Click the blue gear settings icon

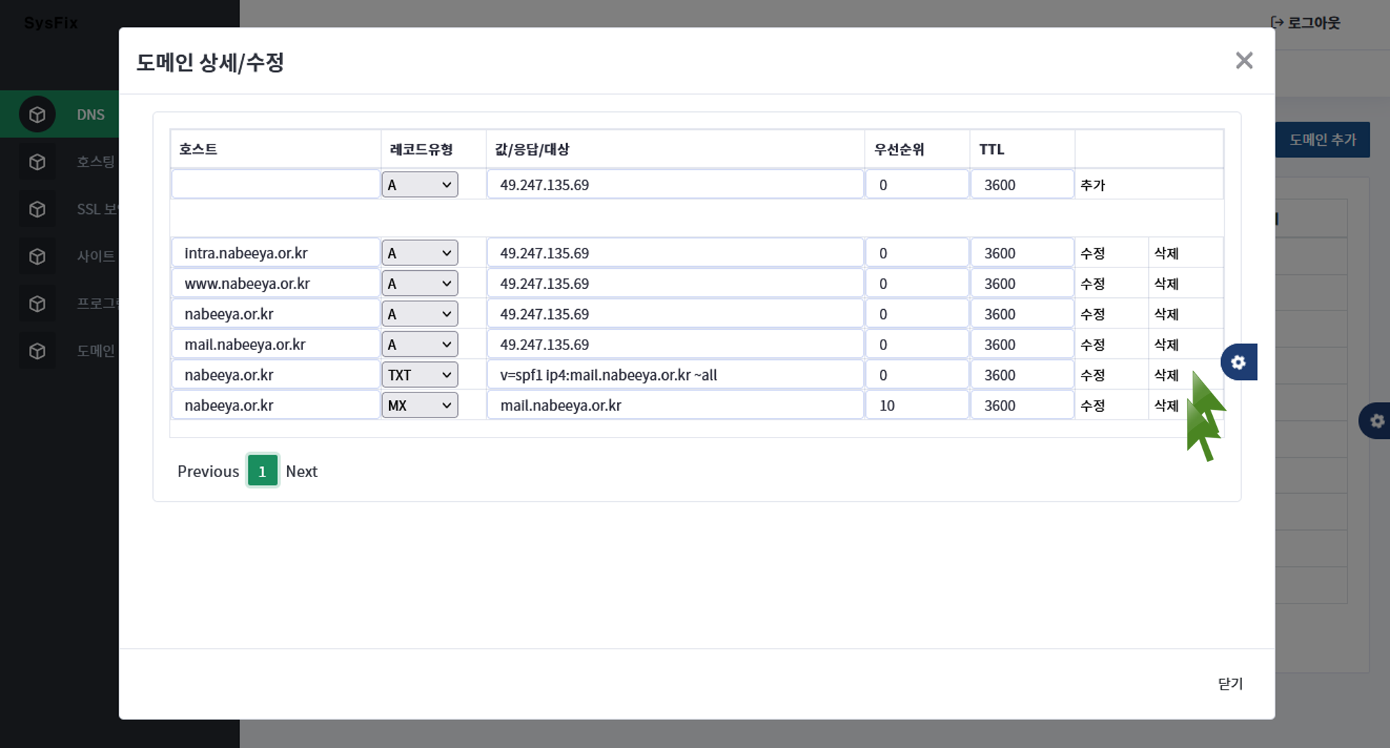1238,362
